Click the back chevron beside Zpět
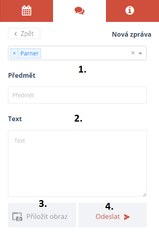The height and width of the screenshot is (232, 159). click(x=16, y=34)
